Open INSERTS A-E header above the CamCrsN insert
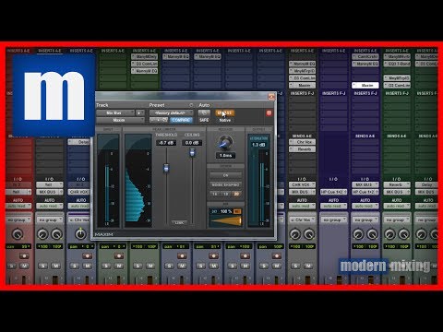Image resolution: width=443 pixels, height=332 pixels. coord(365,51)
